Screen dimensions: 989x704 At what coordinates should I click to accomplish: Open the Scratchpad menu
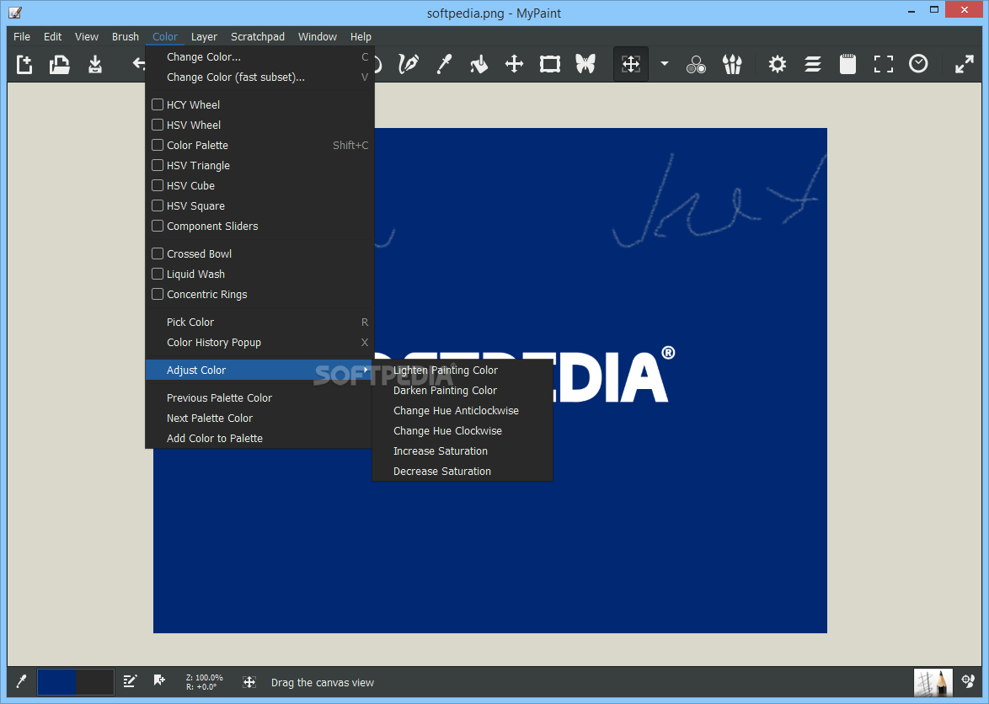tap(257, 36)
